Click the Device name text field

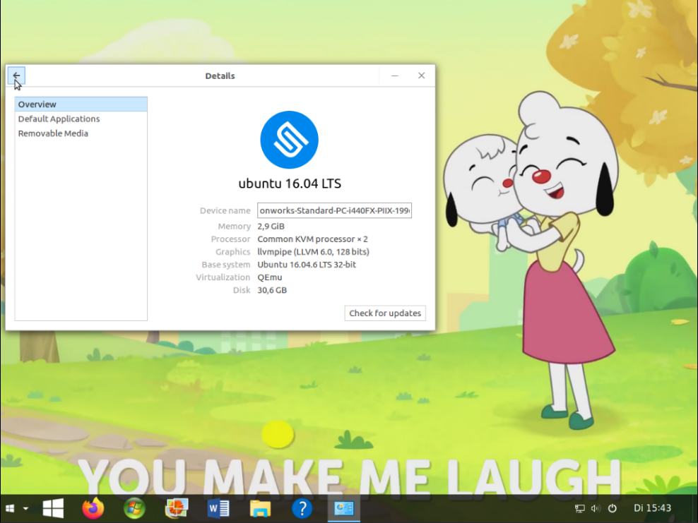[x=334, y=210]
